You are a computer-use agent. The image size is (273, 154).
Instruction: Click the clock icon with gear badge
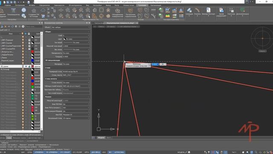coord(24,16)
